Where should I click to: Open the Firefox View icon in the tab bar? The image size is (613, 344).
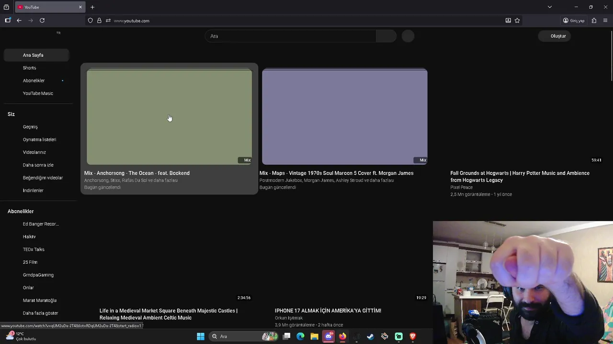click(6, 7)
